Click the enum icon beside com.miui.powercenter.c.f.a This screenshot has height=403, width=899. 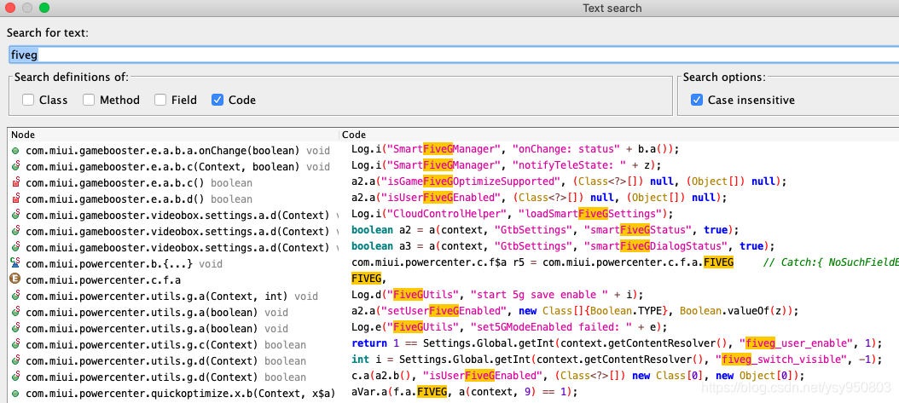[15, 280]
